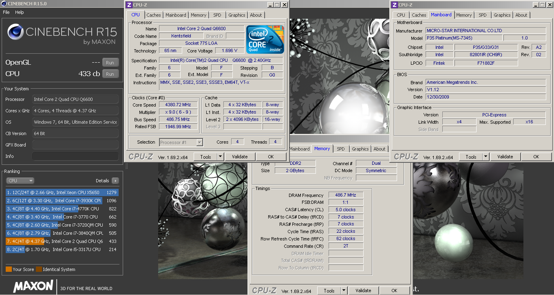Run the OpenGL benchmark
This screenshot has height=295, width=554.
pyautogui.click(x=110, y=63)
